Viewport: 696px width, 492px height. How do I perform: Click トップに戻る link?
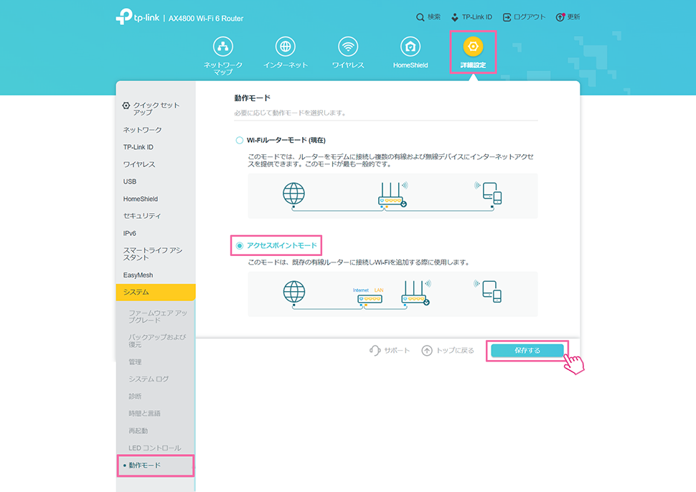[448, 351]
